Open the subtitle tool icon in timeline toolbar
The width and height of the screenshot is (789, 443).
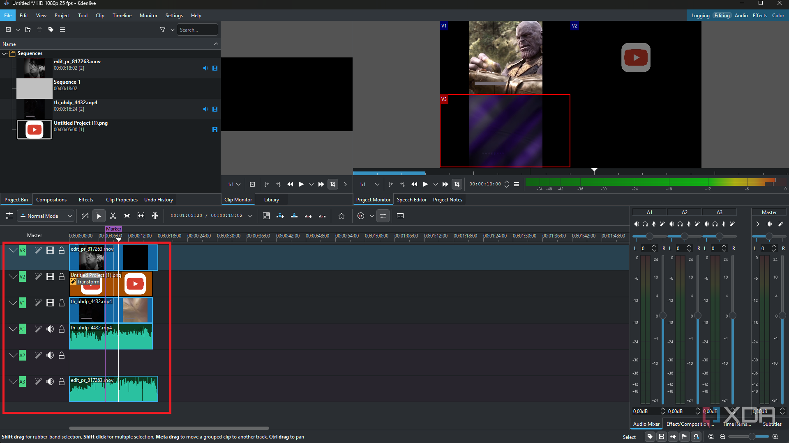[x=400, y=216]
